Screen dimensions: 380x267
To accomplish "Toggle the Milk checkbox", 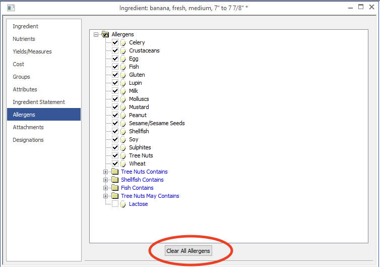I will tap(115, 91).
